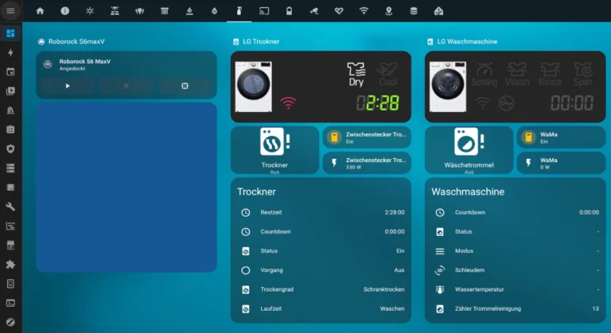Start Roborock cleaning with play button

tap(68, 86)
